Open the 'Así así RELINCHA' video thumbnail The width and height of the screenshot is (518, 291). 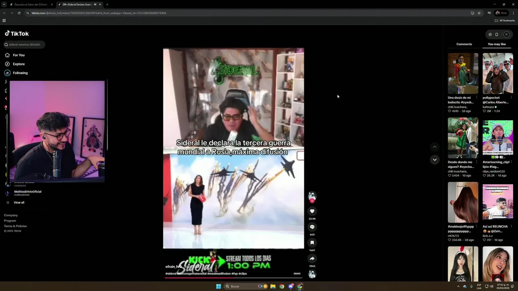click(498, 202)
